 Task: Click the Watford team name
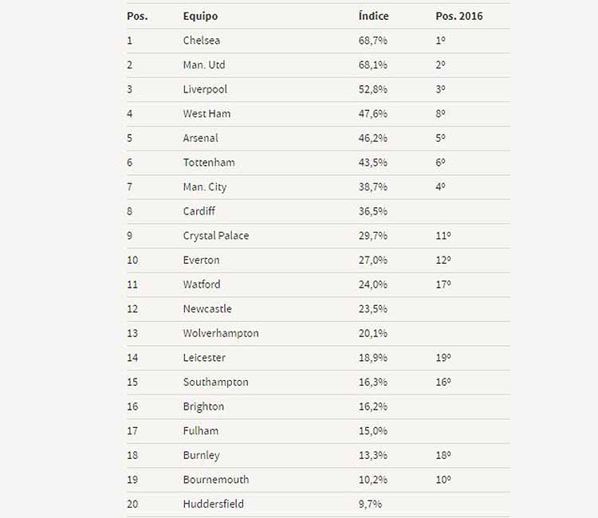click(x=202, y=285)
